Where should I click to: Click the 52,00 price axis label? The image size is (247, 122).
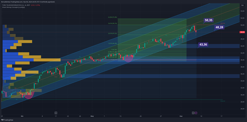242,18
